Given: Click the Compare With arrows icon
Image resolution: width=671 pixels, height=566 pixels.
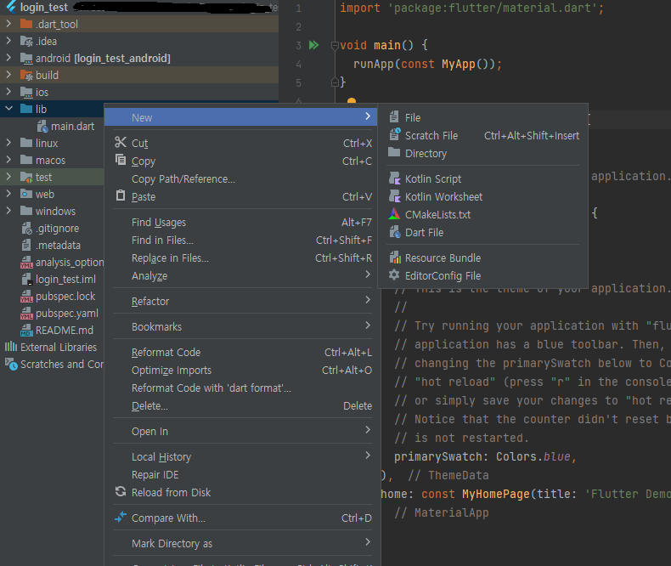Looking at the screenshot, I should (x=121, y=518).
